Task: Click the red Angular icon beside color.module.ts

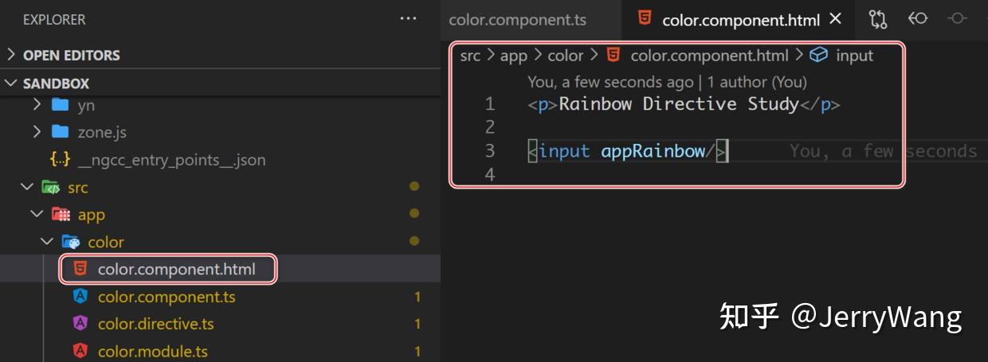Action: point(80,351)
